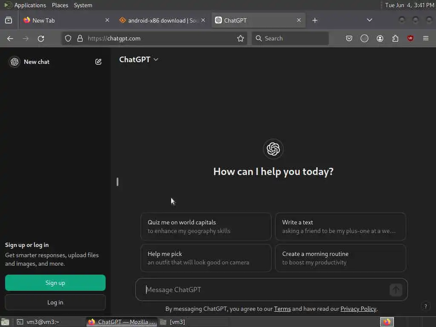Open the Pocket save icon
This screenshot has height=327, width=436.
click(x=349, y=38)
